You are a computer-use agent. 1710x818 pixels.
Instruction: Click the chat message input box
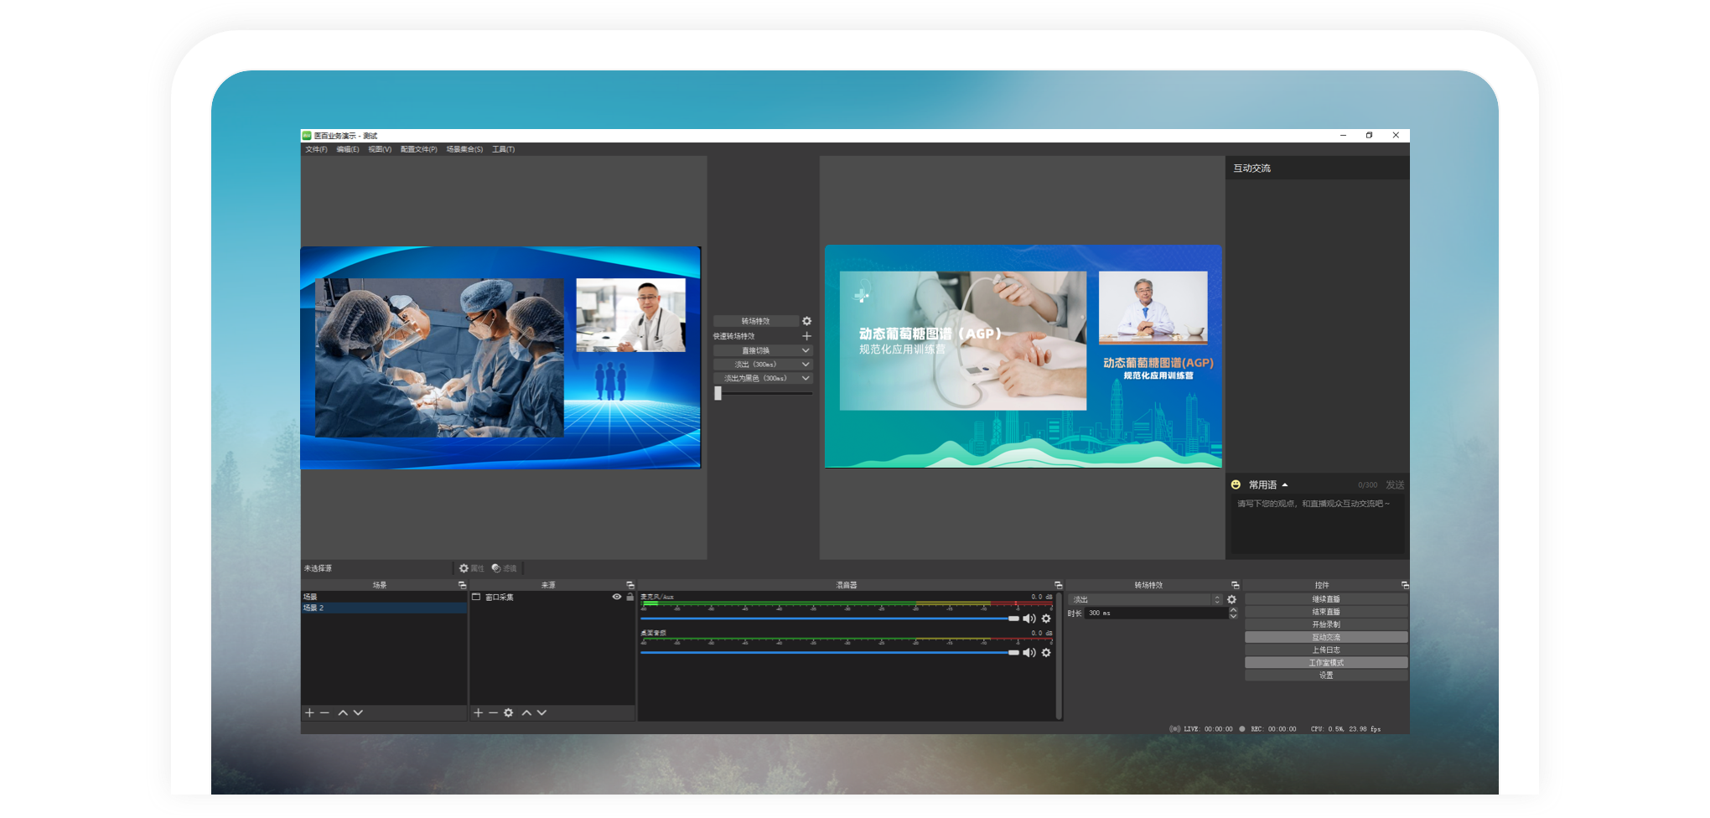[1317, 524]
